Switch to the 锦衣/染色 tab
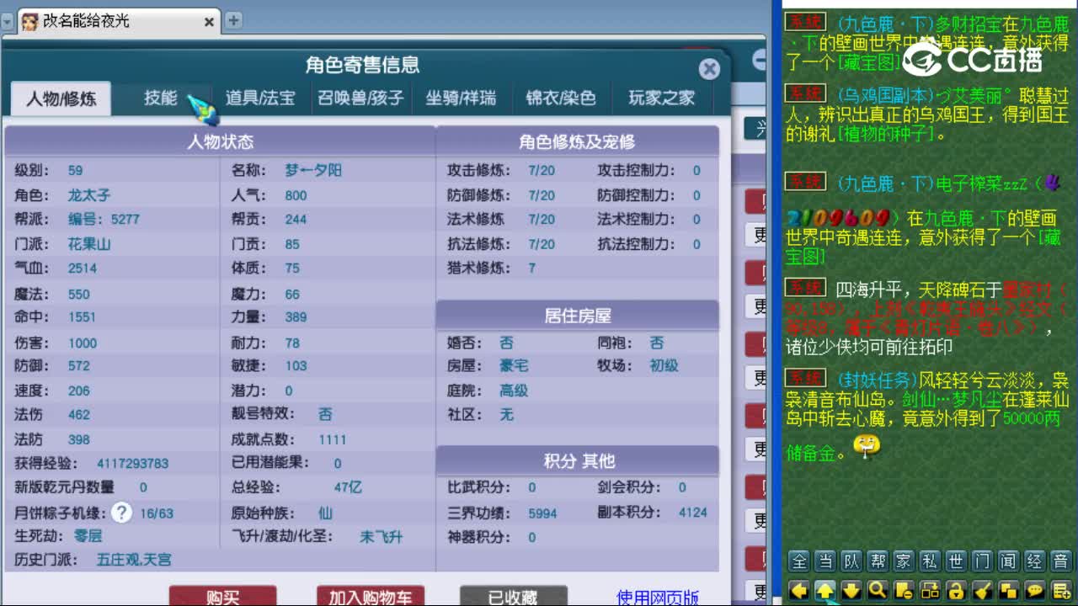The height and width of the screenshot is (606, 1078). 561,98
